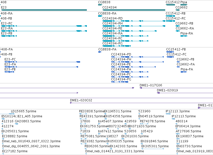Click the CG15412-PB protein label
The width and height of the screenshot is (213, 155).
(176, 49)
